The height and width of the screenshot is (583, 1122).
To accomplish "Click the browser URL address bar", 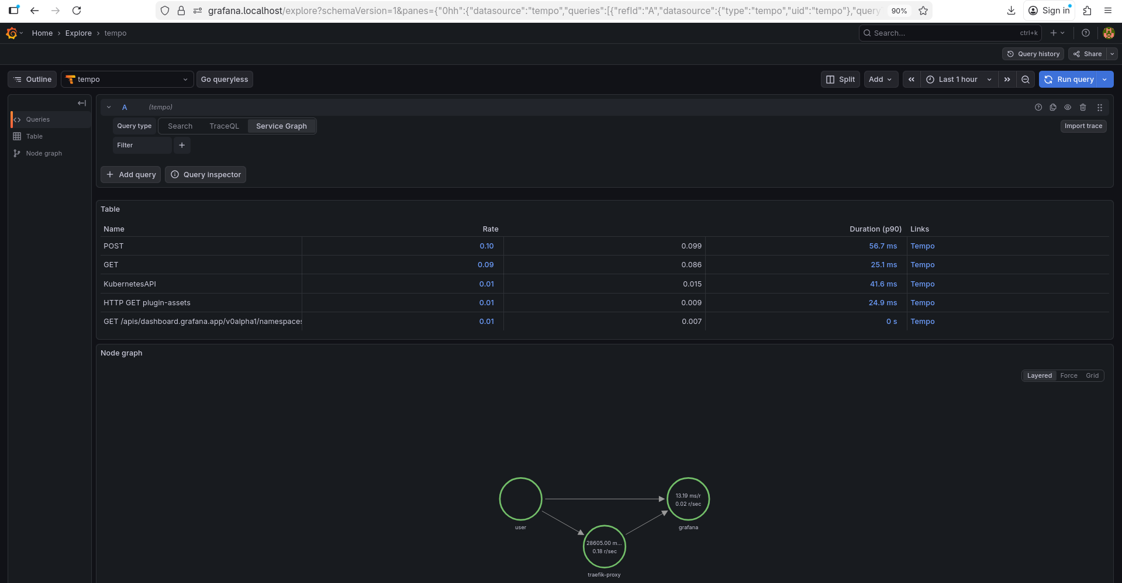I will click(x=544, y=11).
